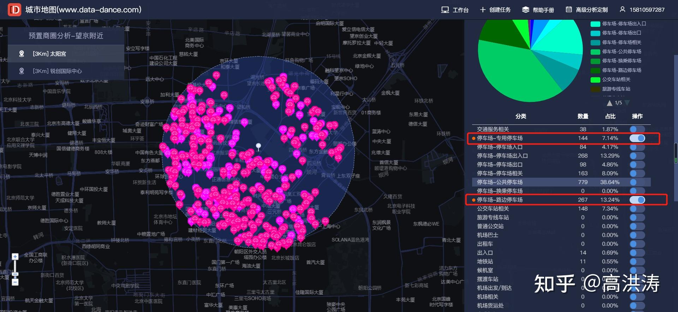678x312 pixels.
Task: Click the 占比 column header
Action: coord(610,116)
